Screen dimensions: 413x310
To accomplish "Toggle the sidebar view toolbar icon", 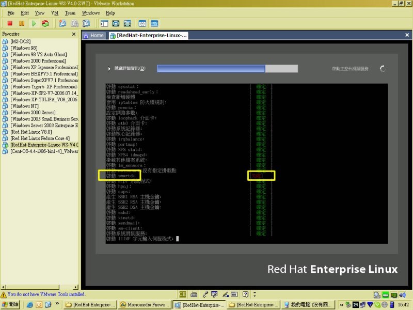I will (104, 23).
